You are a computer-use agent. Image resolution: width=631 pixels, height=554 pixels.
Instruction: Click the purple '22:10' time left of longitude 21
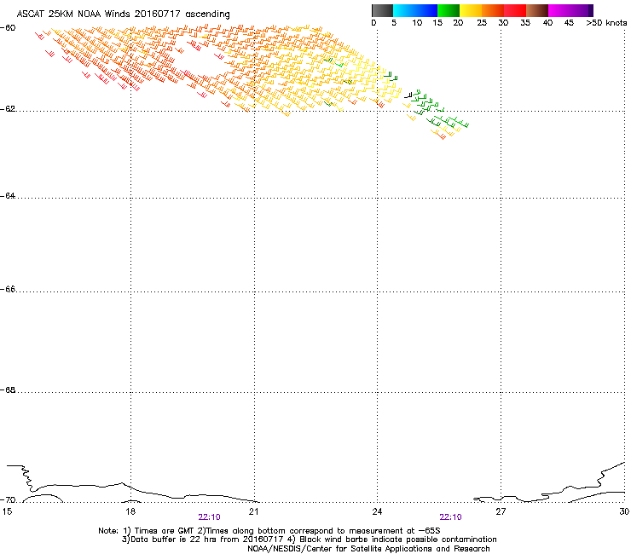click(209, 517)
